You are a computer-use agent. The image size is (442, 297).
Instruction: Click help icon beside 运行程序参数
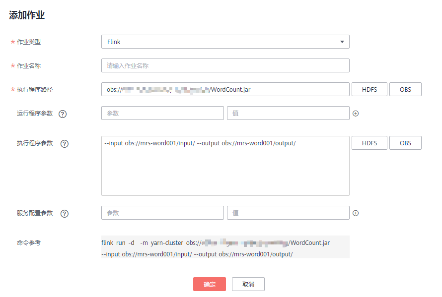tap(63, 114)
